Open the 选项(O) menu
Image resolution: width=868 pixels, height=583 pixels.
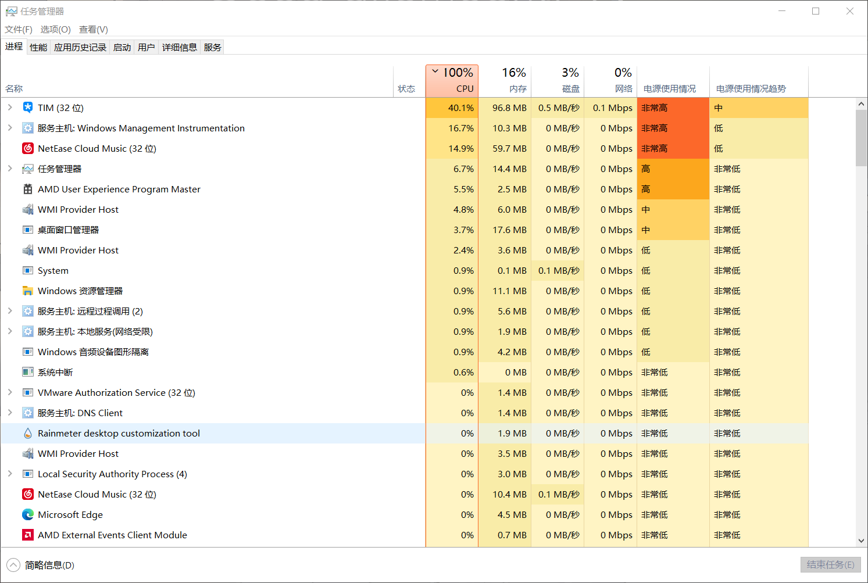(x=56, y=29)
